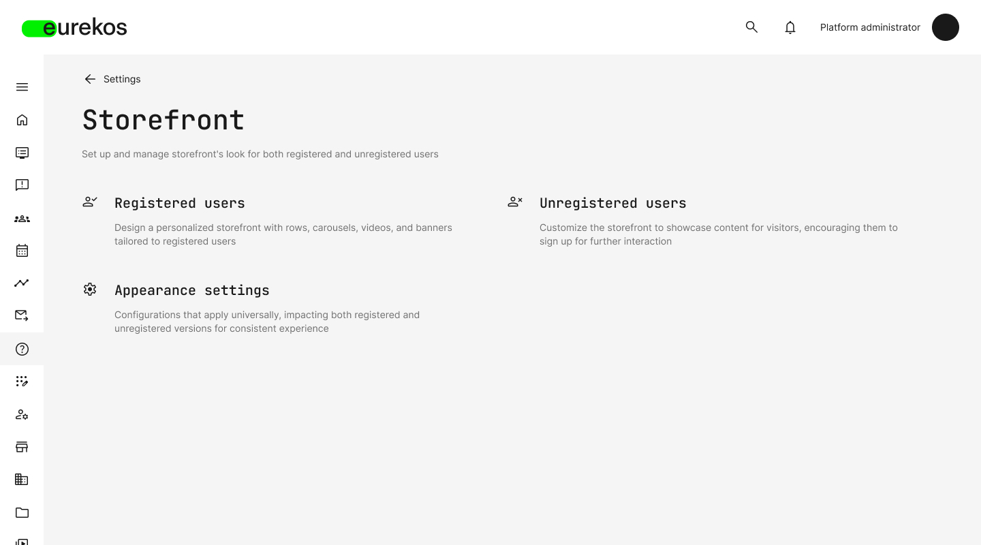981x545 pixels.
Task: Open the storefront shop icon in sidebar
Action: click(x=22, y=447)
